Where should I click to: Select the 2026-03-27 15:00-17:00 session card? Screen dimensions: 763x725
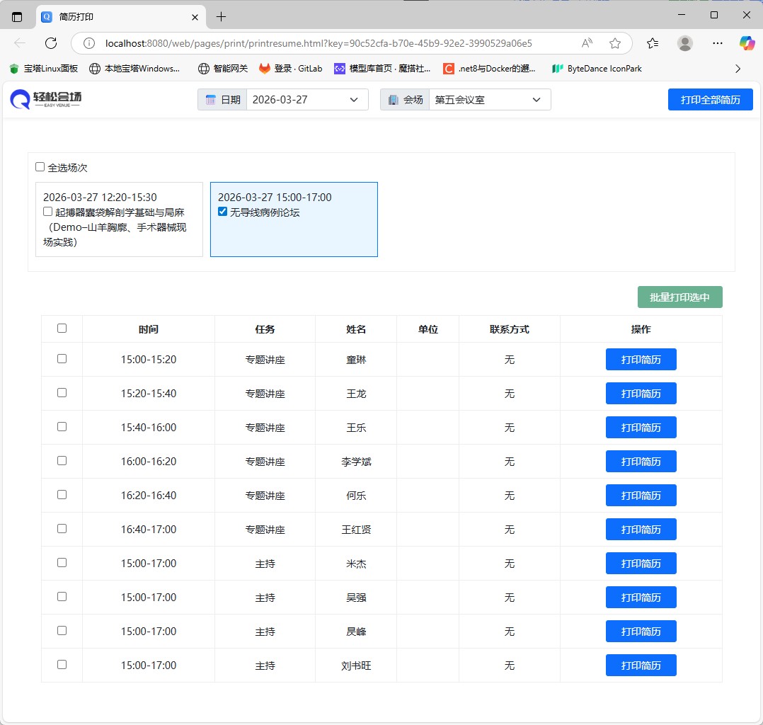point(294,219)
